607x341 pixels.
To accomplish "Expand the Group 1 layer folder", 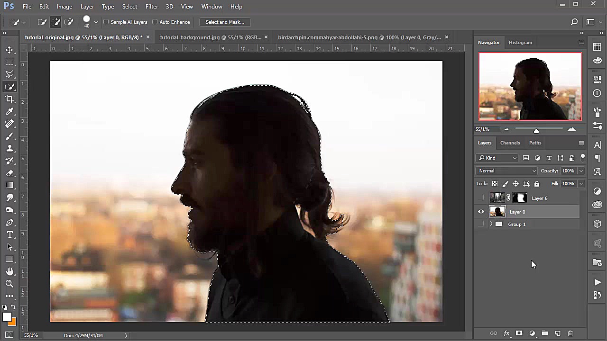I will click(491, 224).
